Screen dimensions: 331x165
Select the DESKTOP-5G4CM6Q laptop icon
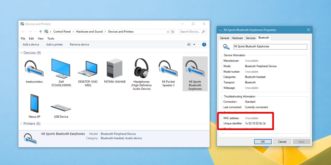coord(88,69)
